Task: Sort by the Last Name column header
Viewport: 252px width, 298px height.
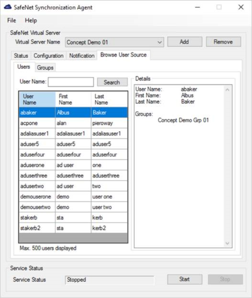Action: click(109, 99)
